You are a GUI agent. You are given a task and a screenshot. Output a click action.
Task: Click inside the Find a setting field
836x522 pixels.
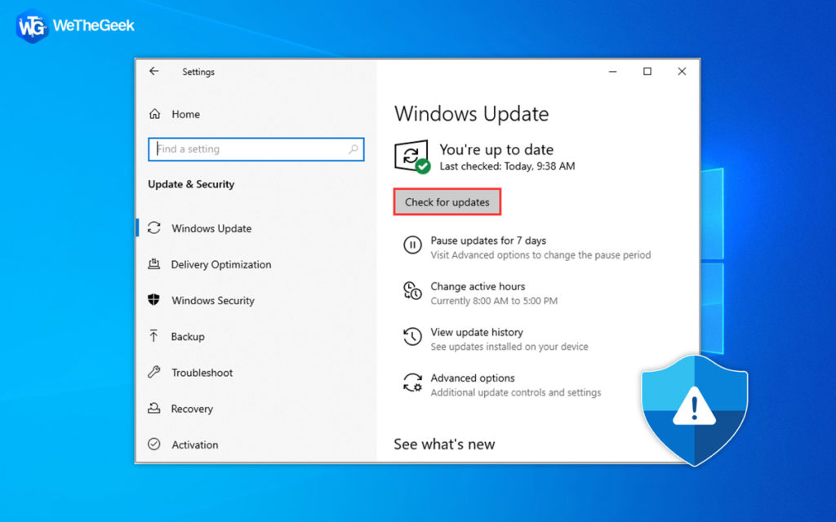(245, 149)
